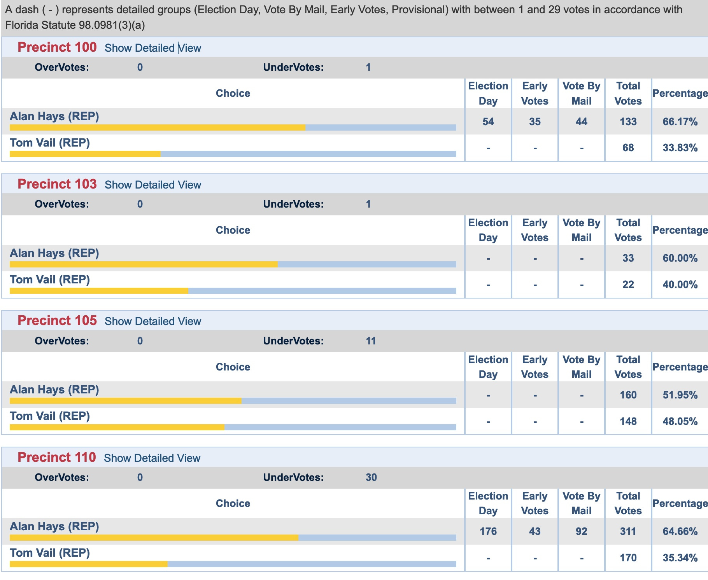This screenshot has height=580, width=708.
Task: Click Vote By Mail value 44
Action: (x=582, y=122)
